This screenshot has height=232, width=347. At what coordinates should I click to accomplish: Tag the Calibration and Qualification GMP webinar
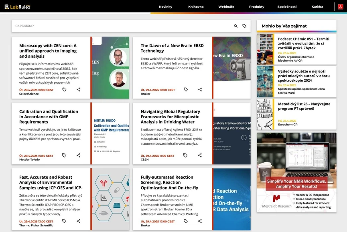click(x=64, y=155)
